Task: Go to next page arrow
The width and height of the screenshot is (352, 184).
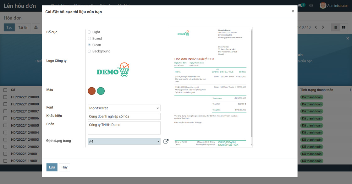Action: [323, 27]
